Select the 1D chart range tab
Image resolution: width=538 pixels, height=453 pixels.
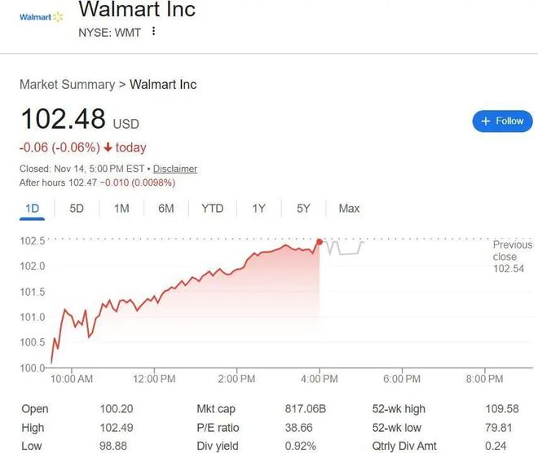click(x=33, y=209)
